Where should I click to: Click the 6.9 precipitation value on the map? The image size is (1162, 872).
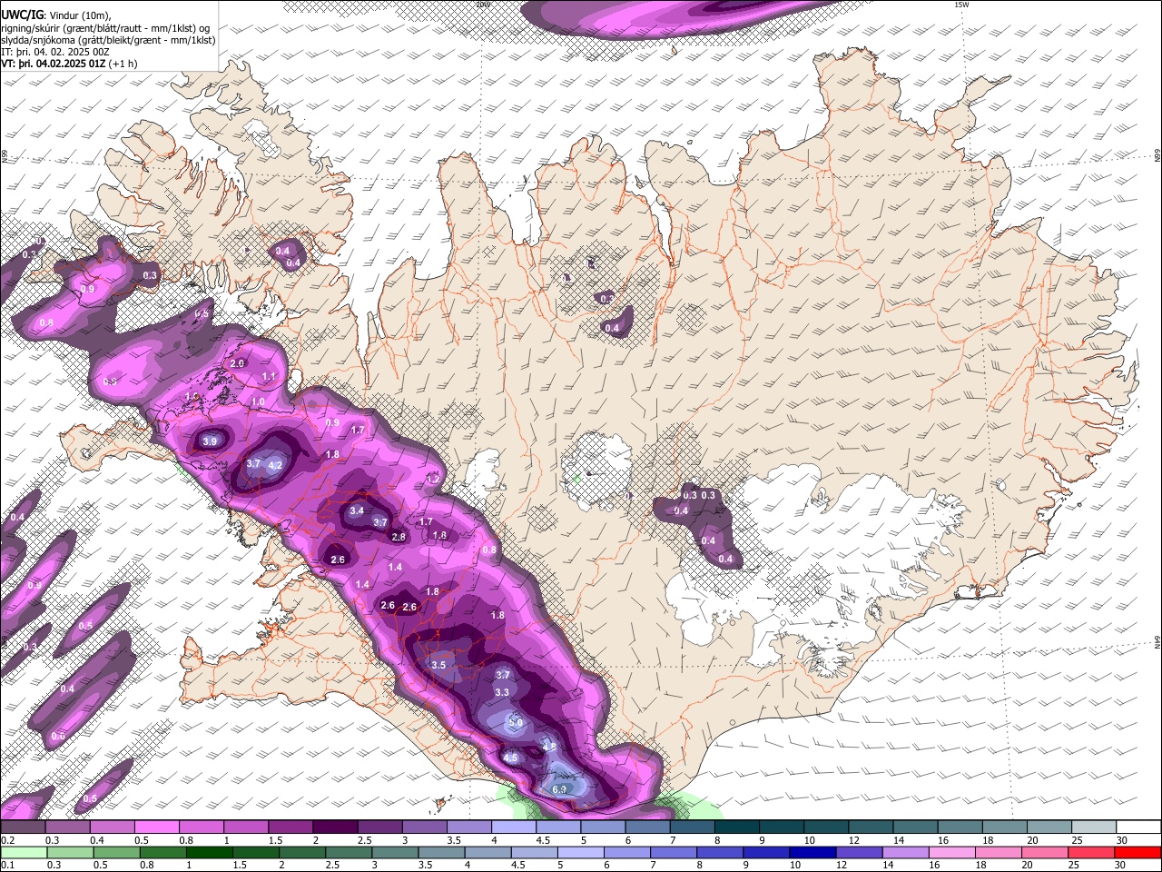(560, 789)
